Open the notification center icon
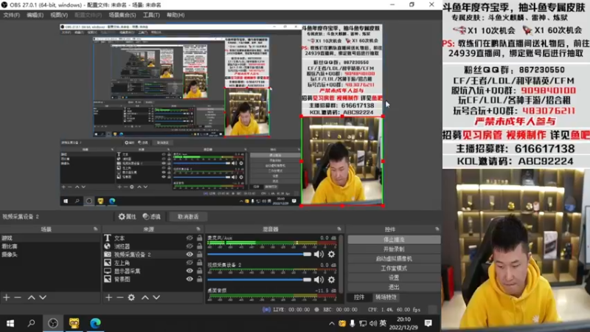590x332 pixels. [x=428, y=323]
